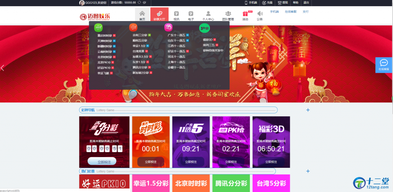Go to the 首页 home tab

[142, 15]
